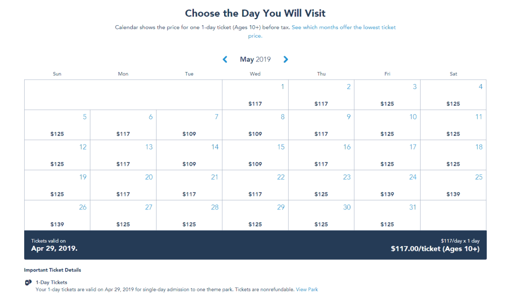Select May 15 at $109
The width and height of the screenshot is (517, 294).
pos(255,155)
